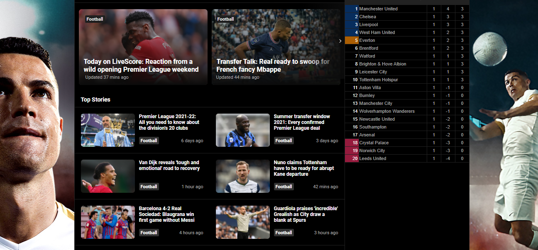Select Manchester City in standings

click(407, 103)
